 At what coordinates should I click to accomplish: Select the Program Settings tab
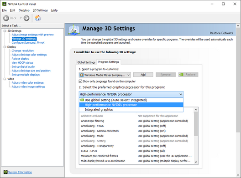click(x=109, y=62)
